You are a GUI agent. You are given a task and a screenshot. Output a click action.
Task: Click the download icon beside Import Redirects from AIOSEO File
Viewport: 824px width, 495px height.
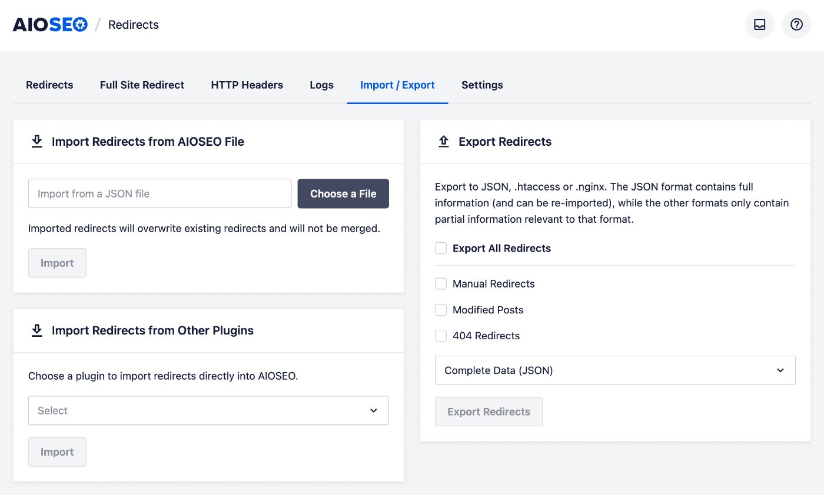click(36, 141)
